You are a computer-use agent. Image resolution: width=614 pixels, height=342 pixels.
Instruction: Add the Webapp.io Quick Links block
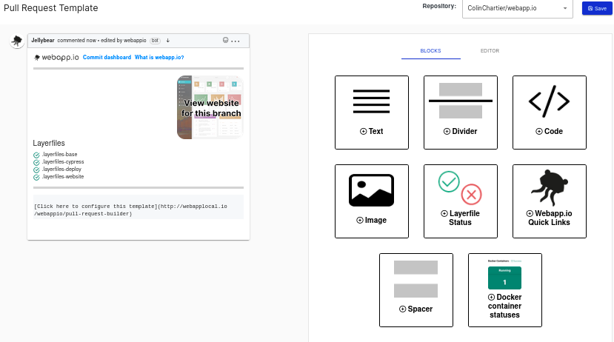[x=550, y=201]
